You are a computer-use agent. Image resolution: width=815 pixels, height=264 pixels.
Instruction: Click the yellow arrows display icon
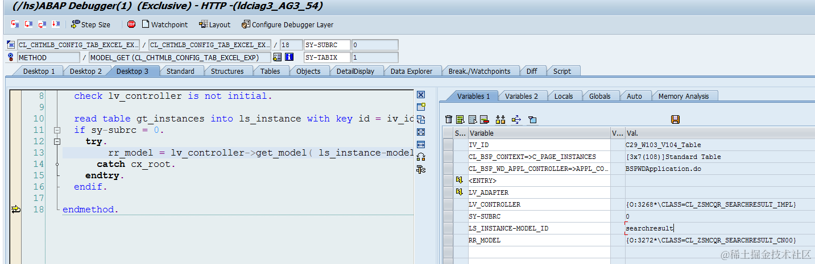(516, 119)
